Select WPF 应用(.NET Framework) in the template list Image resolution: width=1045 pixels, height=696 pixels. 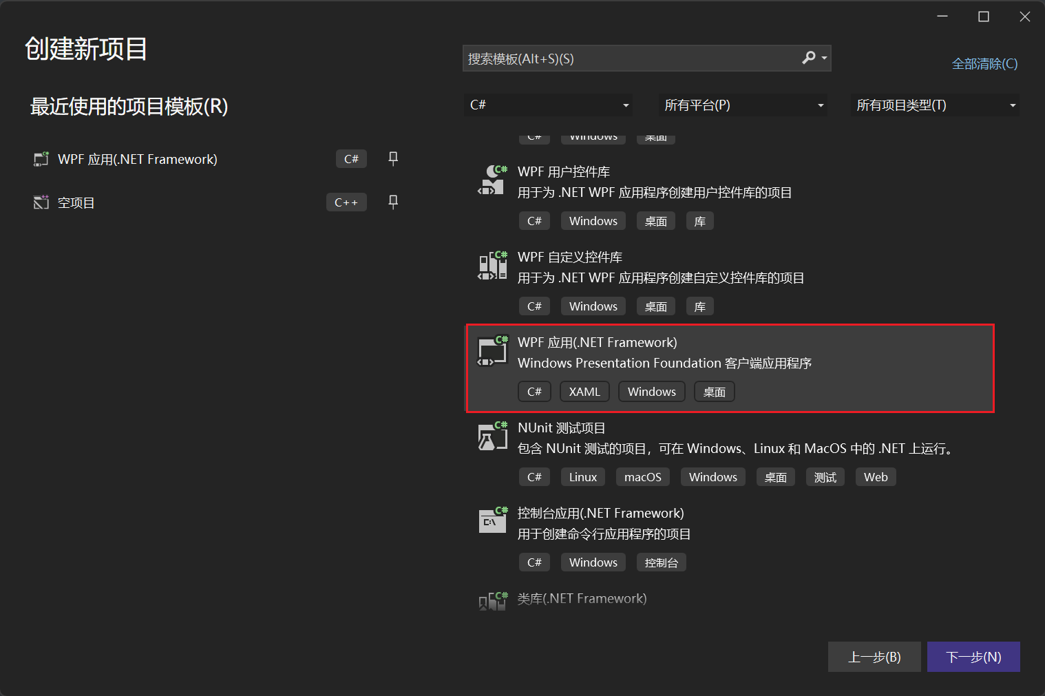(598, 342)
